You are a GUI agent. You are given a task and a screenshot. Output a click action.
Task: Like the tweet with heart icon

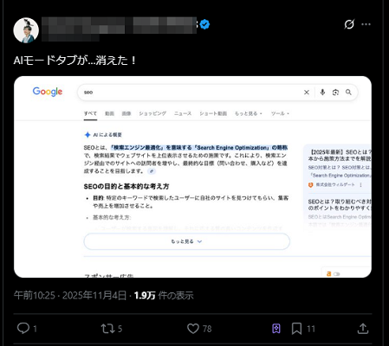(x=193, y=329)
